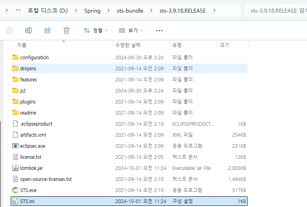Click the breadcrumb overflow ellipsis
Image resolution: width=307 pixels, height=207 pixels.
coord(18,10)
